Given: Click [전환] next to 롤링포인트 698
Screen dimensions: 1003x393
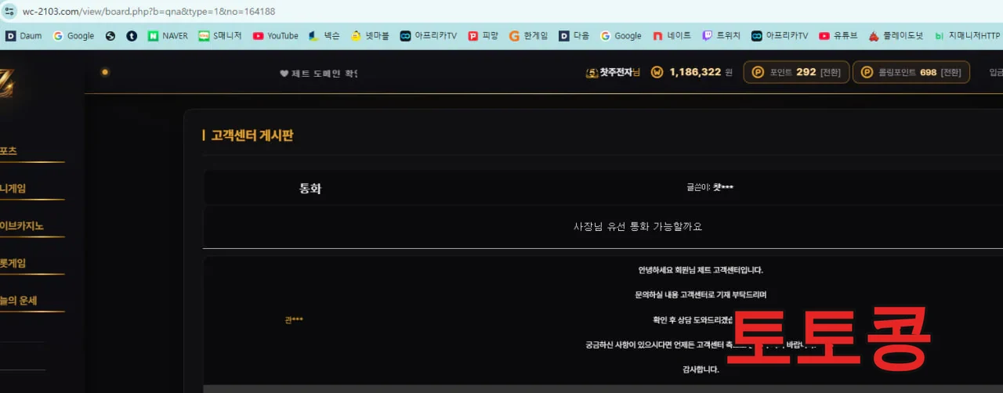Looking at the screenshot, I should pyautogui.click(x=950, y=72).
